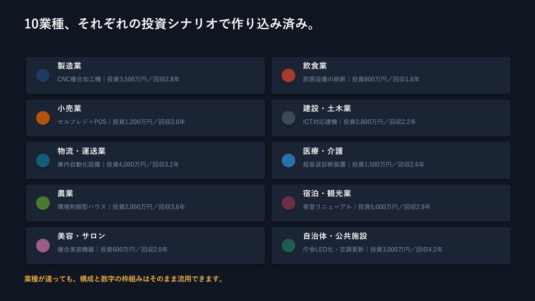Image resolution: width=535 pixels, height=301 pixels.
Task: Open the 農業 card heading
Action: tap(65, 193)
